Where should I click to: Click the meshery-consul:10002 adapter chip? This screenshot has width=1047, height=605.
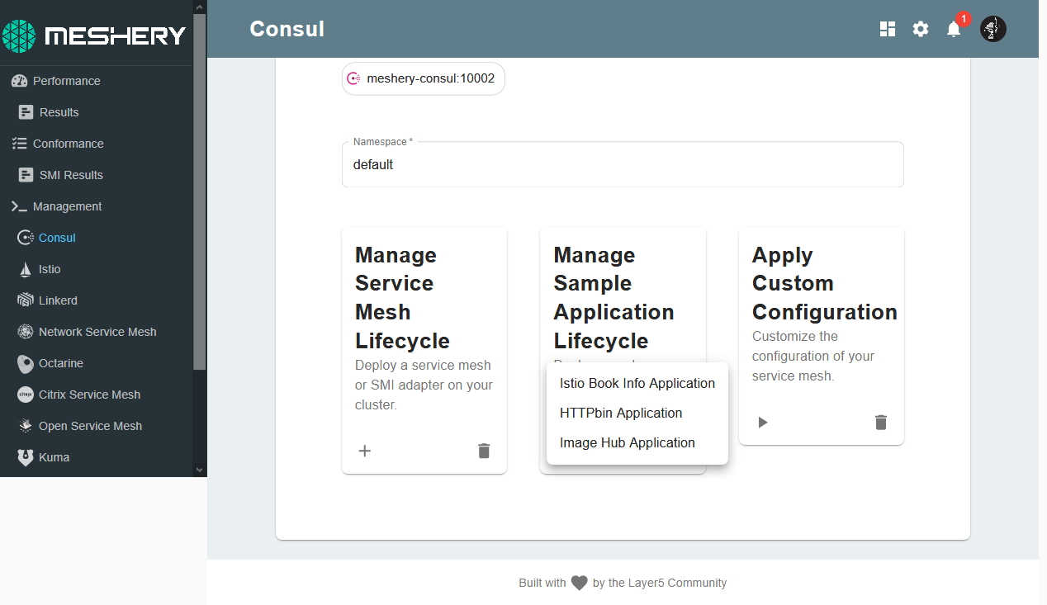click(x=423, y=79)
